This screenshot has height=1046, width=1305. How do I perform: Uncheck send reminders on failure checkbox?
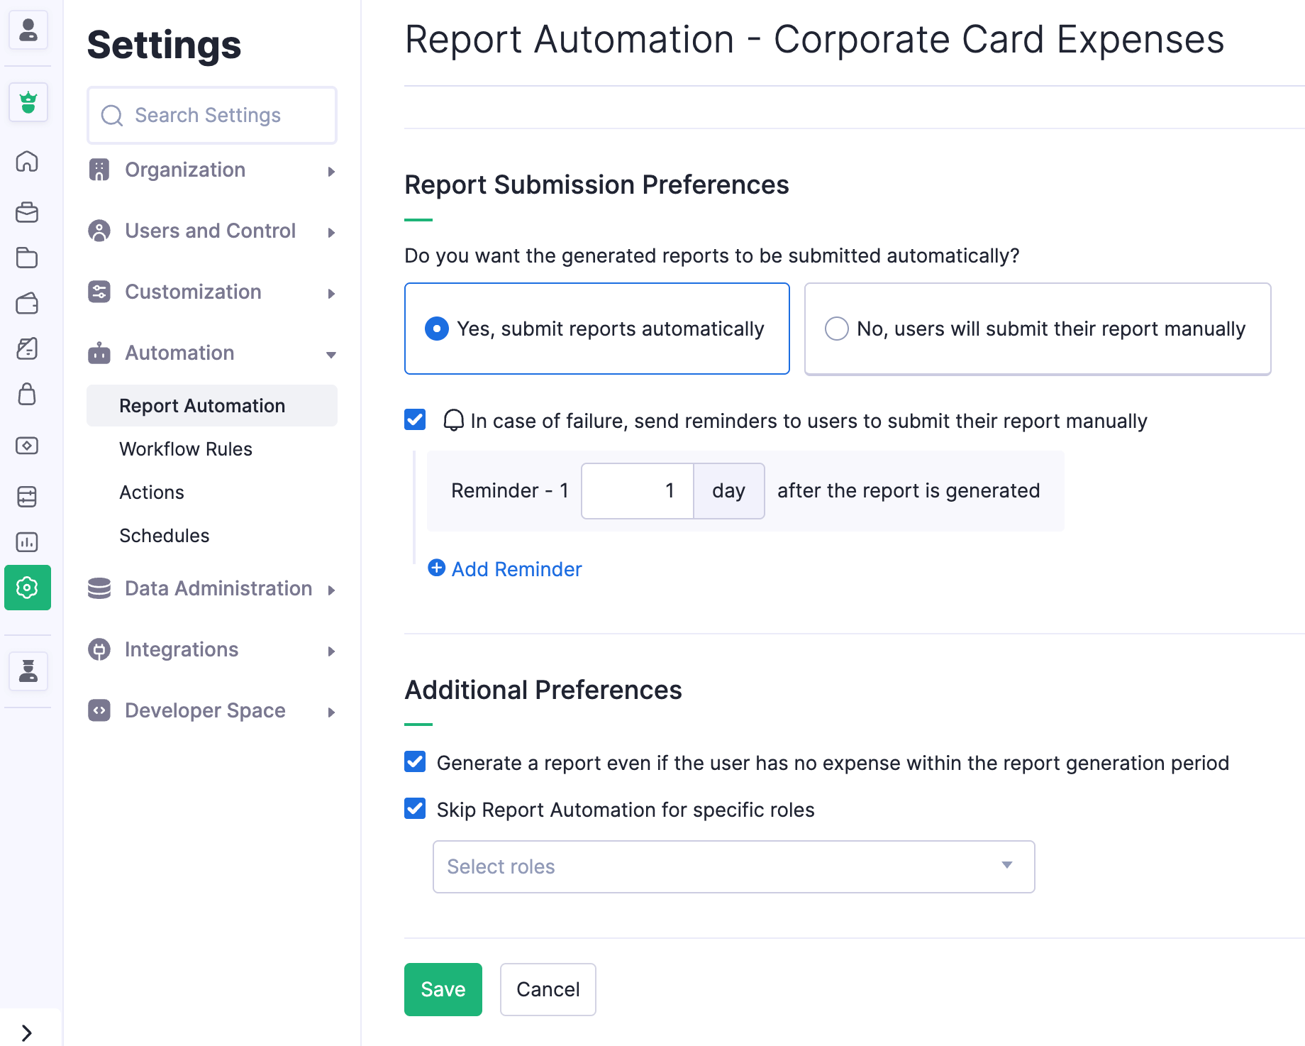(415, 419)
